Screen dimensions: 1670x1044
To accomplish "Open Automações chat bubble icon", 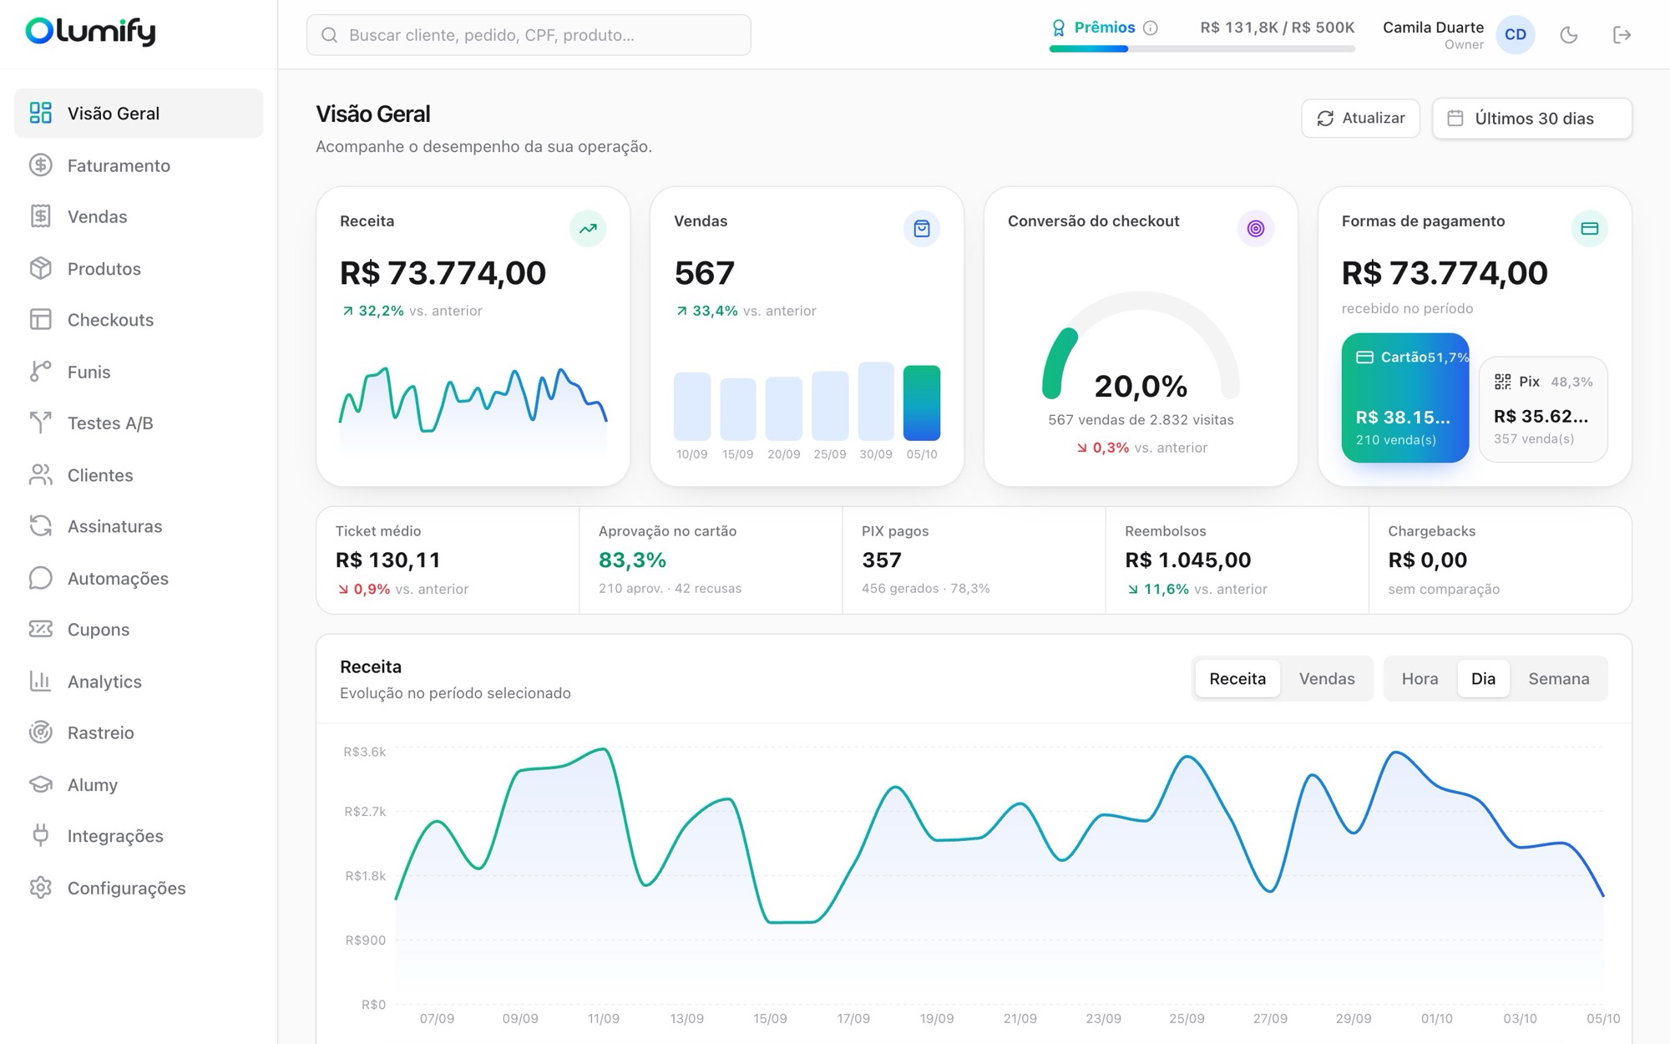I will point(40,578).
